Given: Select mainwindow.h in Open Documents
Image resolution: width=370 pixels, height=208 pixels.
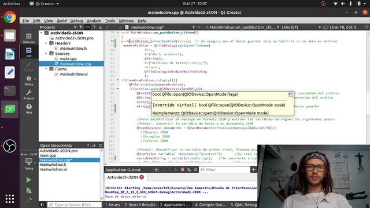Looking at the screenshot, I should pos(53,165).
